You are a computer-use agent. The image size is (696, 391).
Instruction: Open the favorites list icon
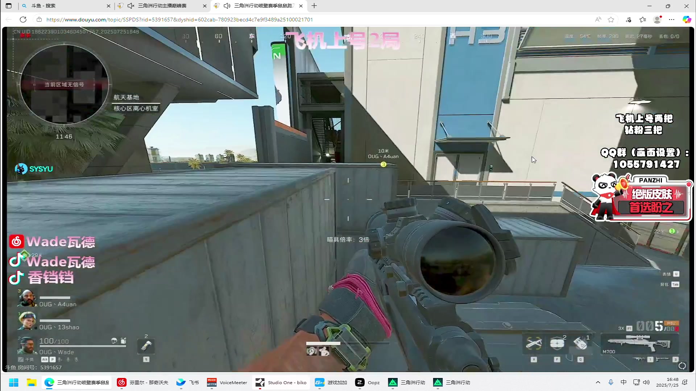pyautogui.click(x=643, y=20)
